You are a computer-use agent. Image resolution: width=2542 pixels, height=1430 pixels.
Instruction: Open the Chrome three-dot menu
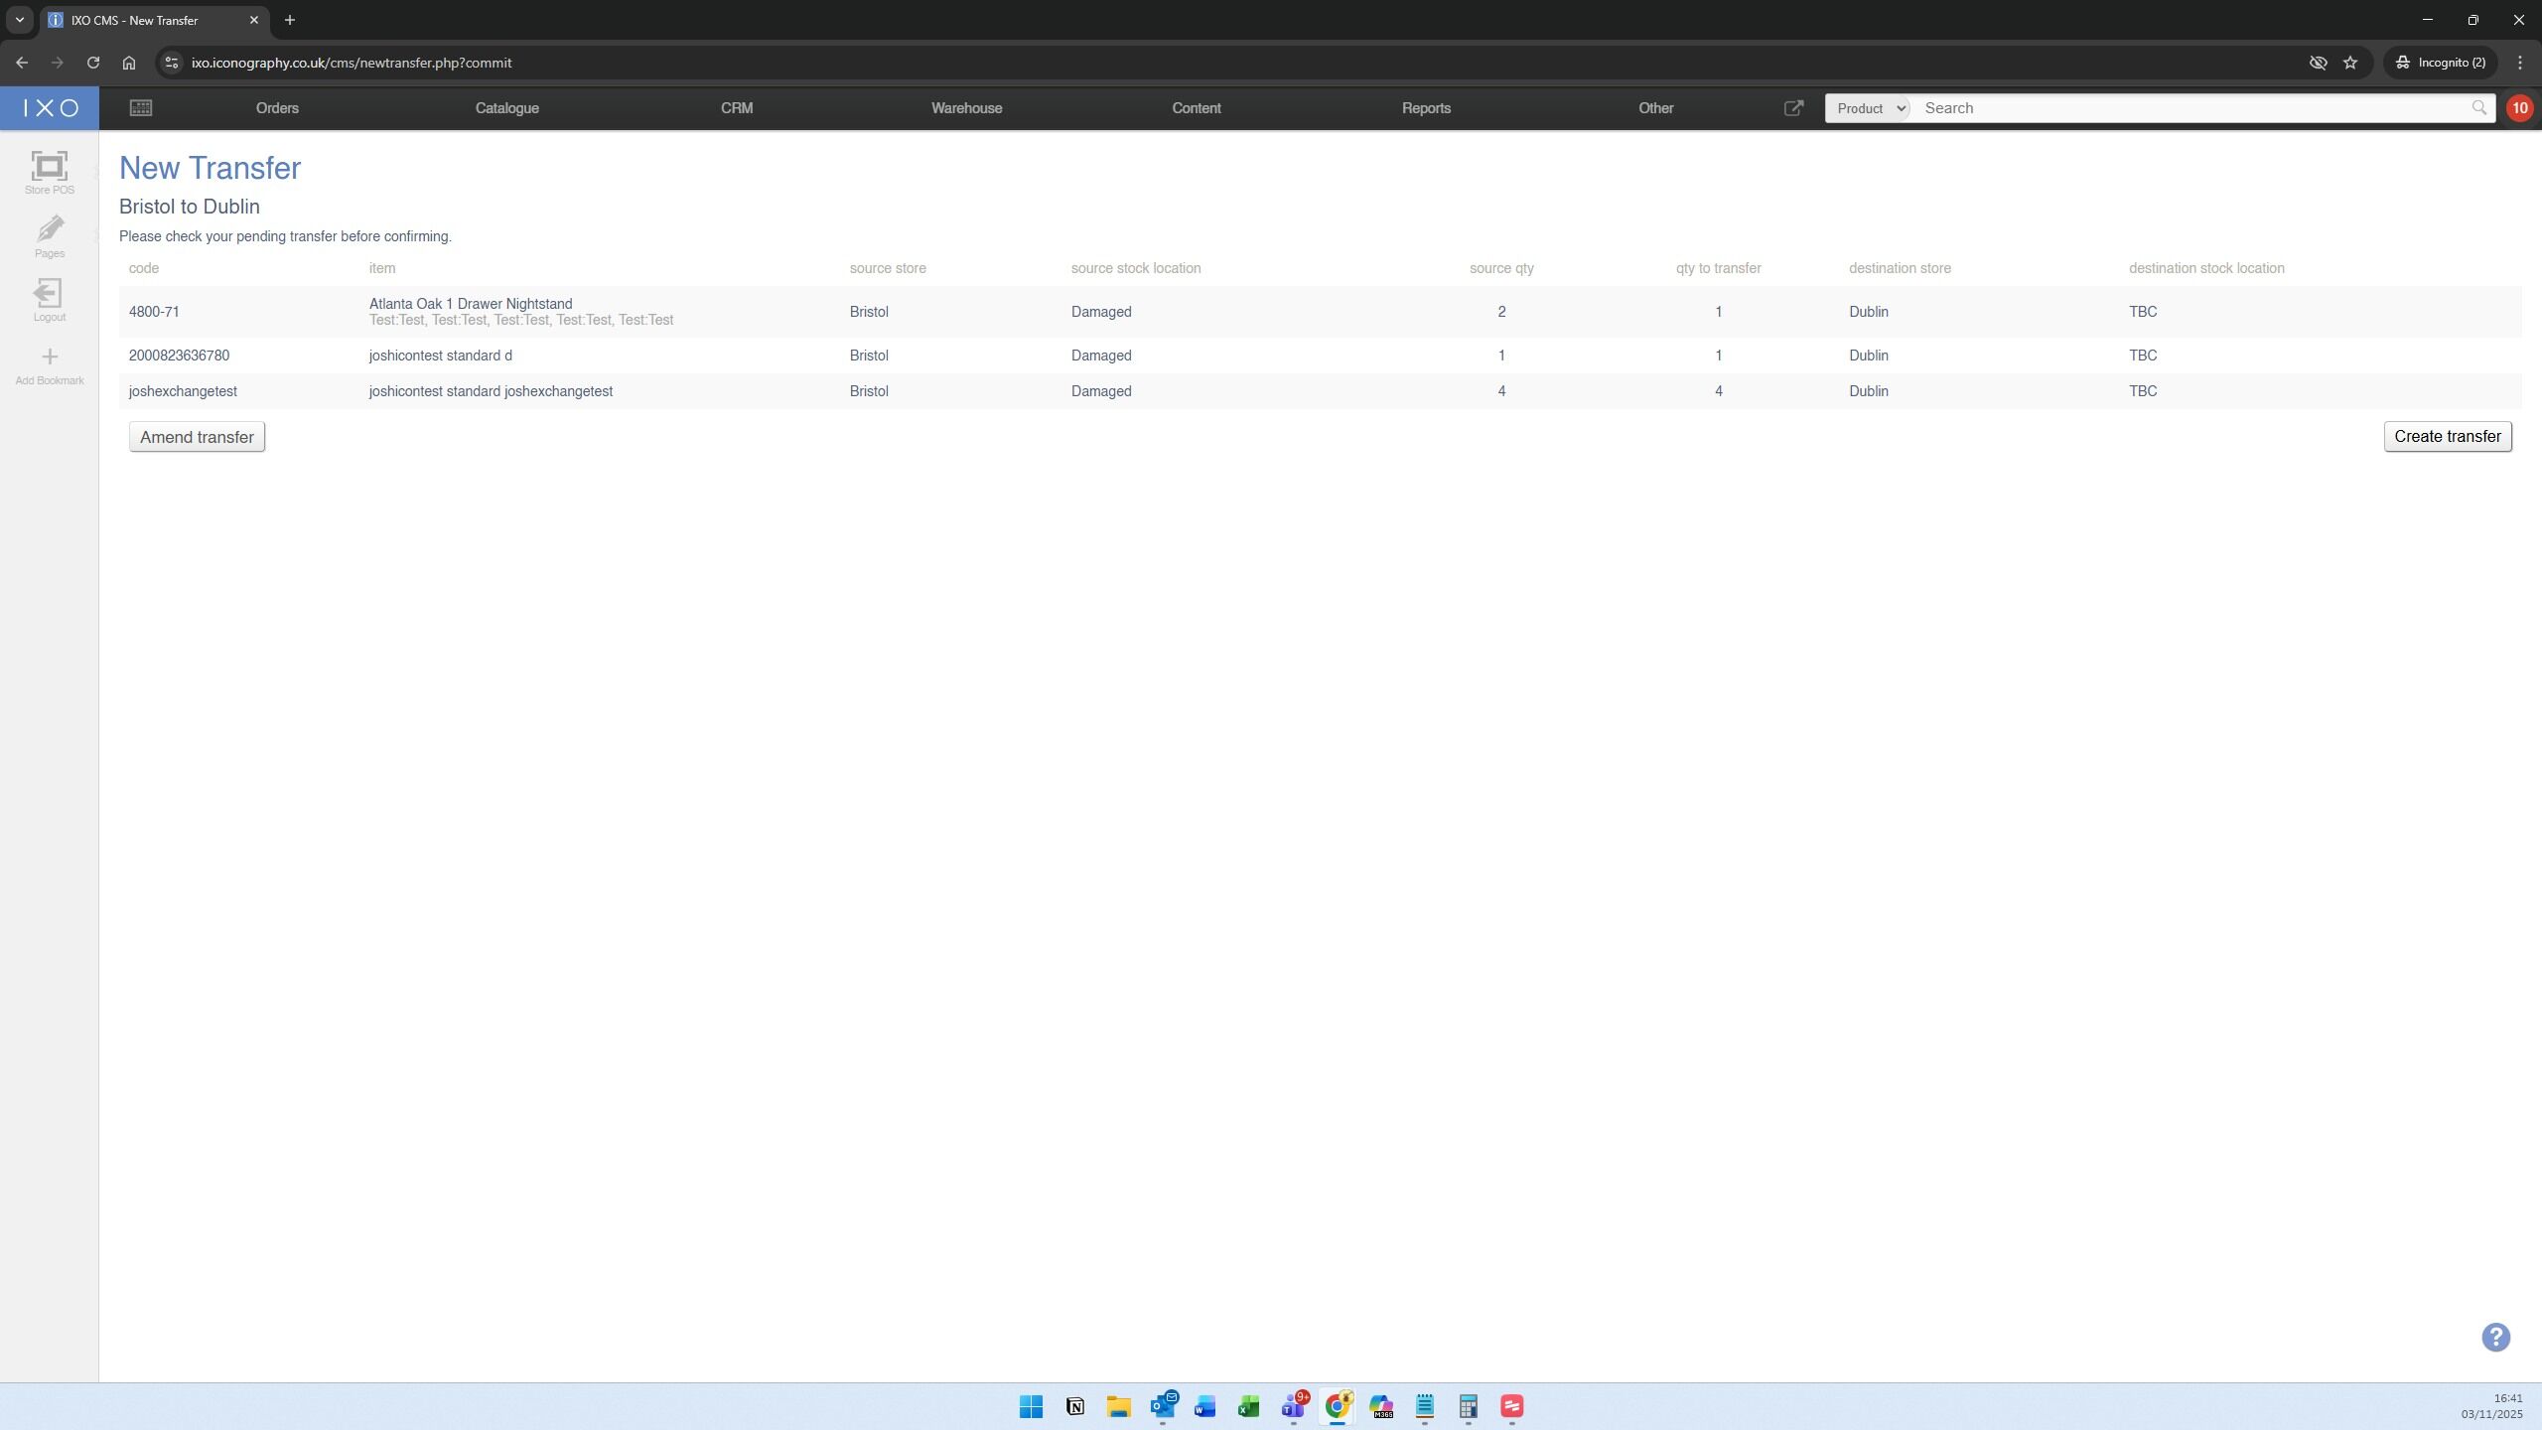tap(2519, 63)
